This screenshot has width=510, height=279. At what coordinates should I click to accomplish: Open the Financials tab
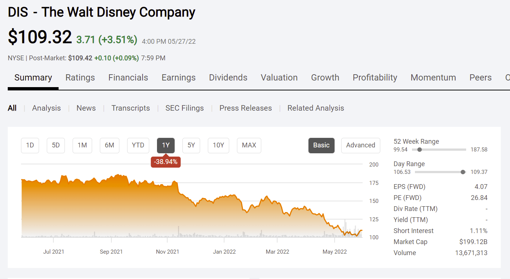128,78
